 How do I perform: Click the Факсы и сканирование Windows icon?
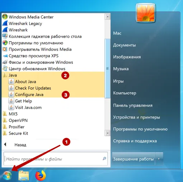point(5,62)
